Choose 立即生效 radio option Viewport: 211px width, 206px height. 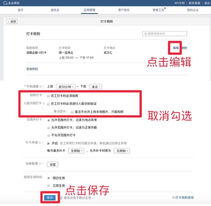click(x=48, y=185)
